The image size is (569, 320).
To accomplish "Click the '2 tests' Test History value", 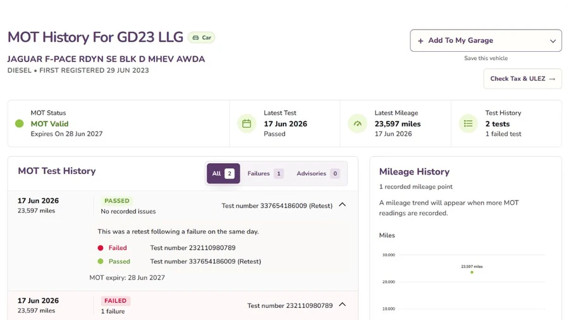I will point(497,124).
